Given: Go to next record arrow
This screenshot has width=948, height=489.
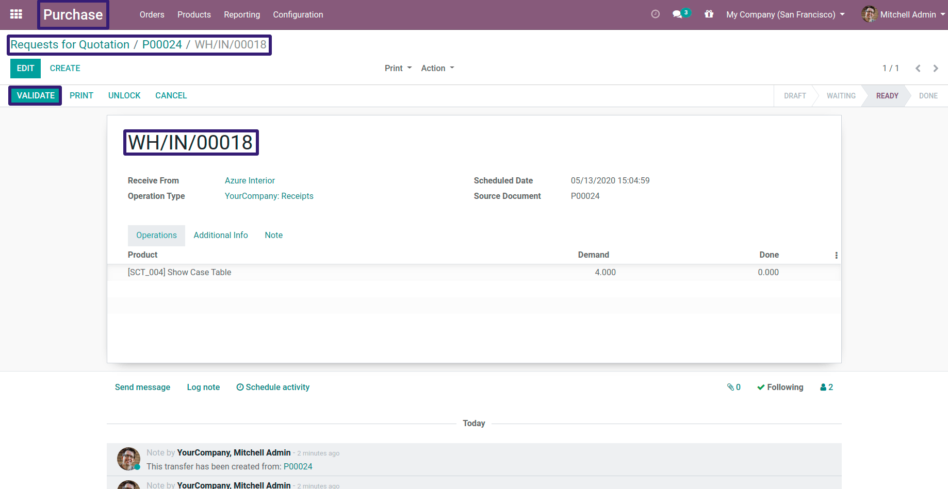Looking at the screenshot, I should (936, 68).
